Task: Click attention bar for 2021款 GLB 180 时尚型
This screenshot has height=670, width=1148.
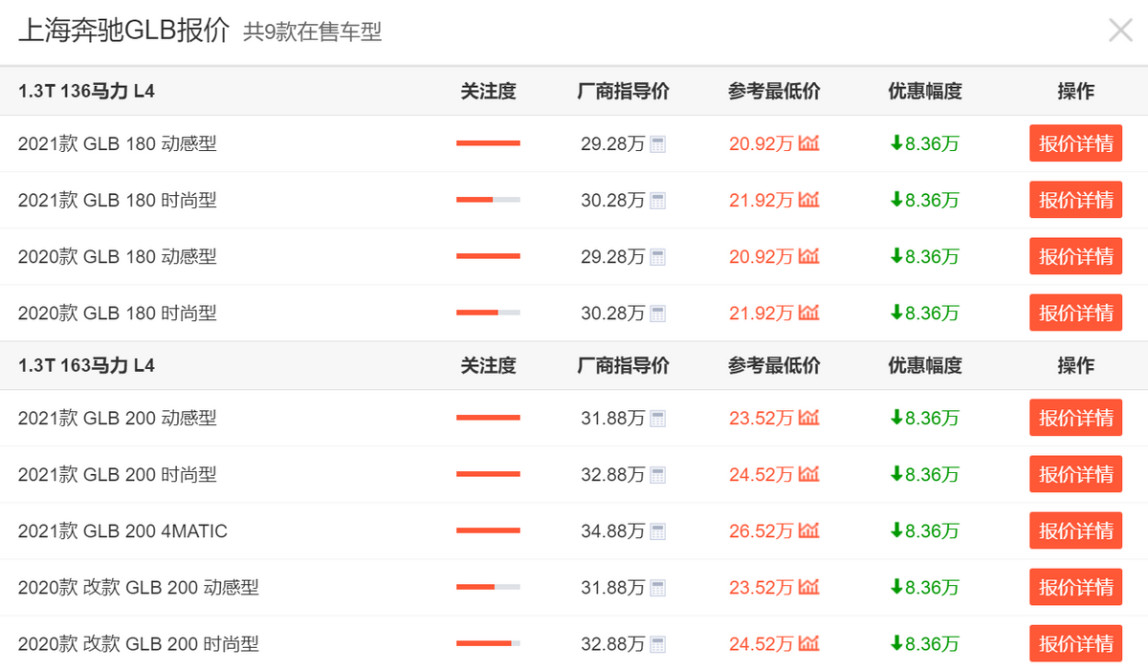Action: click(x=488, y=200)
